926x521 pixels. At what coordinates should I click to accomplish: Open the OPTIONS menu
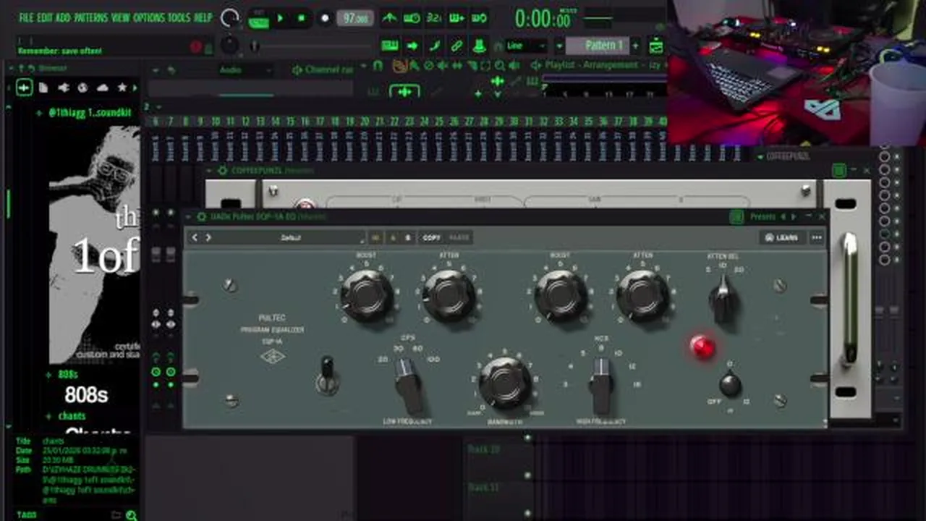coord(149,17)
